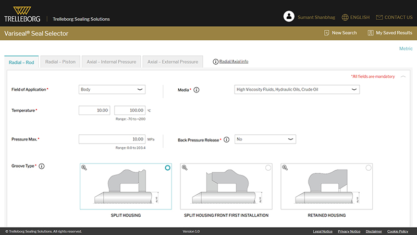Zoom in on the Split Housing diagram
Viewport: 417px width, 235px height.
pyautogui.click(x=84, y=168)
